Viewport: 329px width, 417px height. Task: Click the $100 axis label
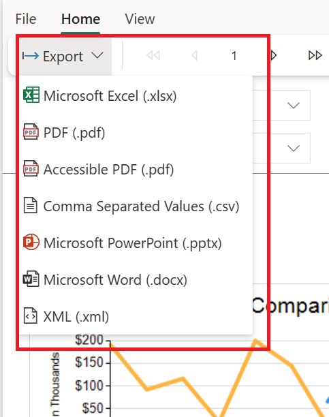tap(89, 386)
